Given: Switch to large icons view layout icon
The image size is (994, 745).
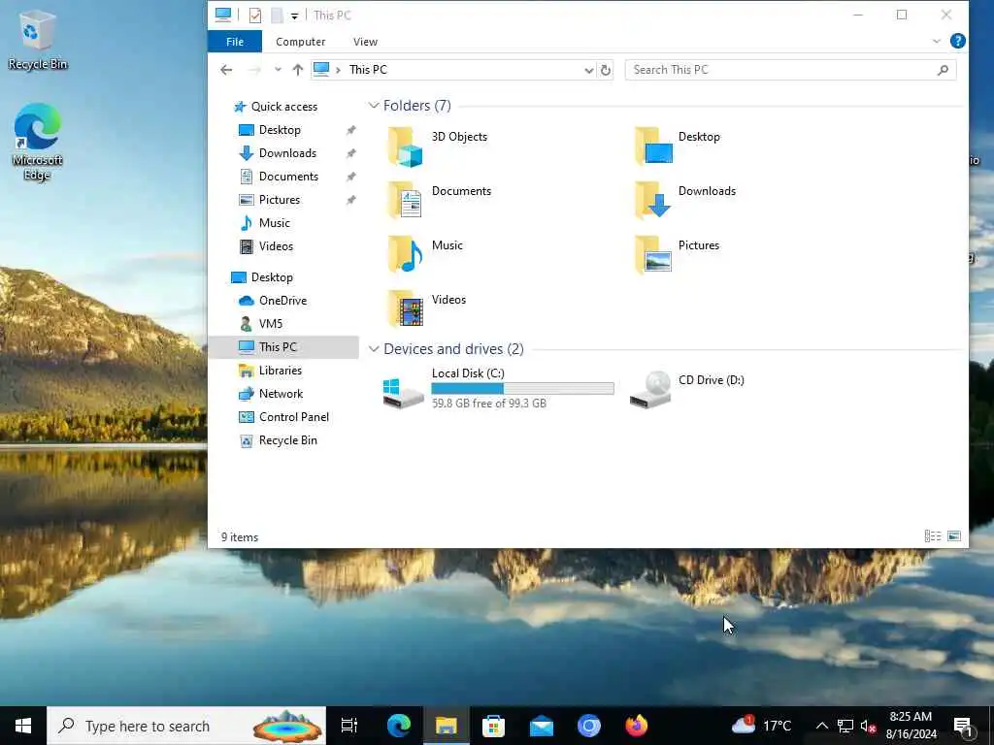Looking at the screenshot, I should (954, 536).
